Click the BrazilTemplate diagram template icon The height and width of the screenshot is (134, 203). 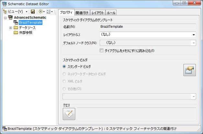point(16,23)
